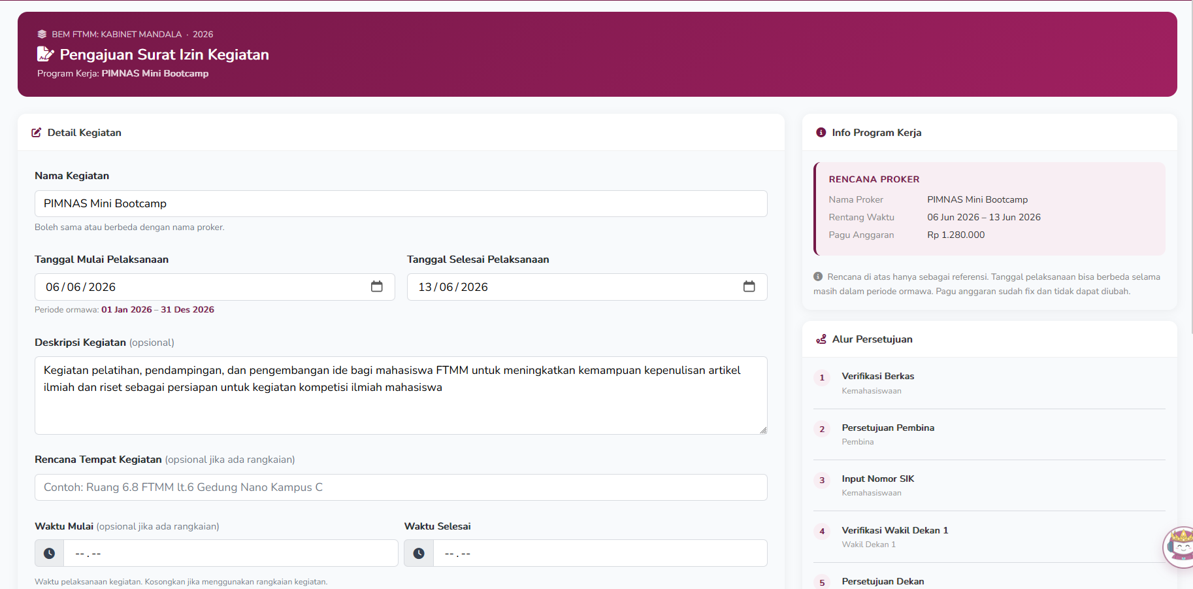This screenshot has height=589, width=1193.
Task: Click the clock icon beside Waktu Mulai
Action: click(x=49, y=553)
